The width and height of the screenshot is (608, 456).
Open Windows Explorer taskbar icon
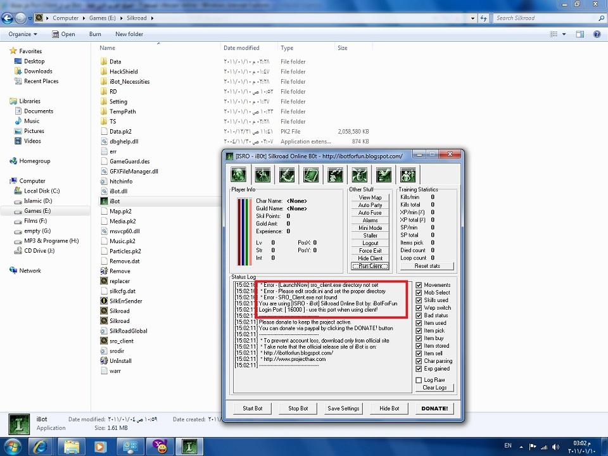point(72,446)
